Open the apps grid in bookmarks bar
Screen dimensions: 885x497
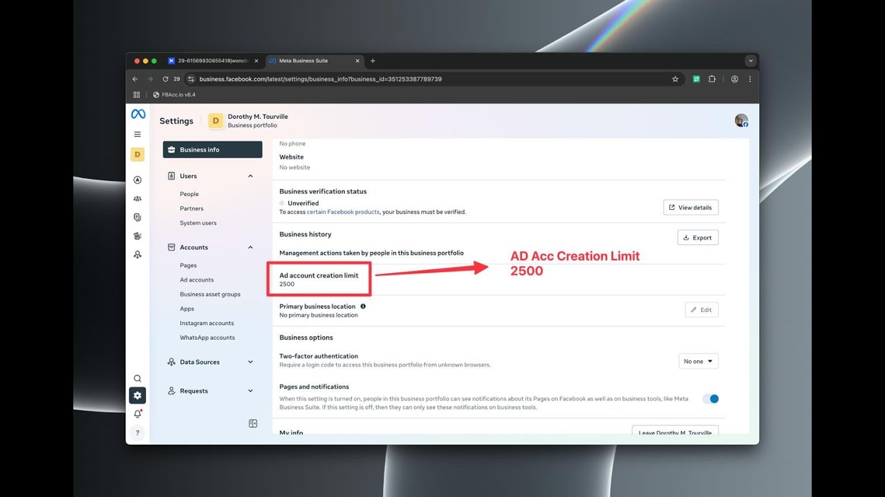[136, 95]
